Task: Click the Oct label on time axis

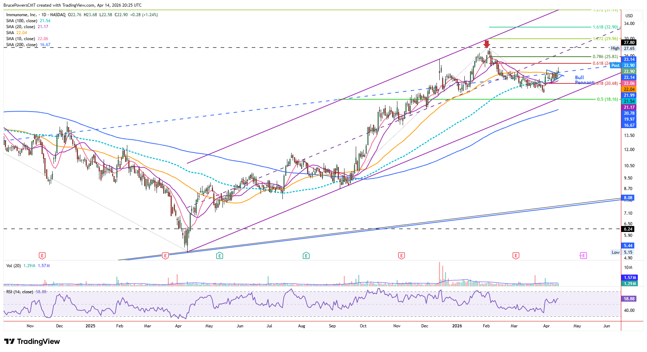Action: tap(363, 326)
